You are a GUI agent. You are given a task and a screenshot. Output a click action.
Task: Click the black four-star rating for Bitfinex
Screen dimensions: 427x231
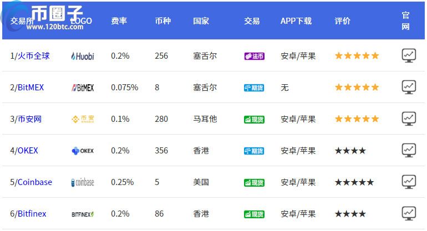[x=350, y=214]
